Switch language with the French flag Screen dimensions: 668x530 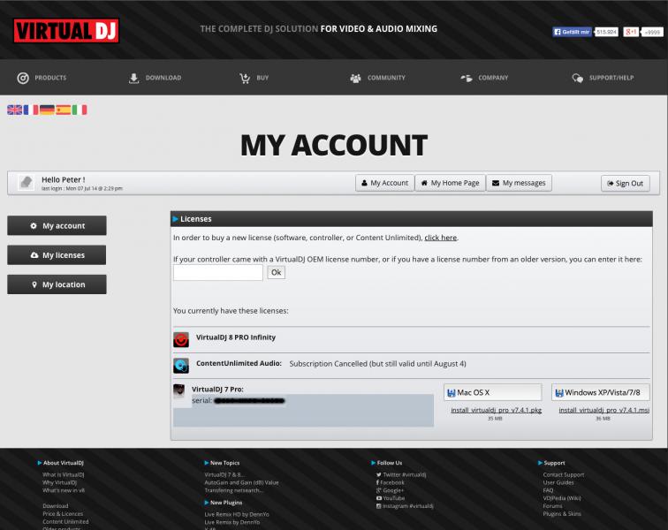pyautogui.click(x=31, y=110)
